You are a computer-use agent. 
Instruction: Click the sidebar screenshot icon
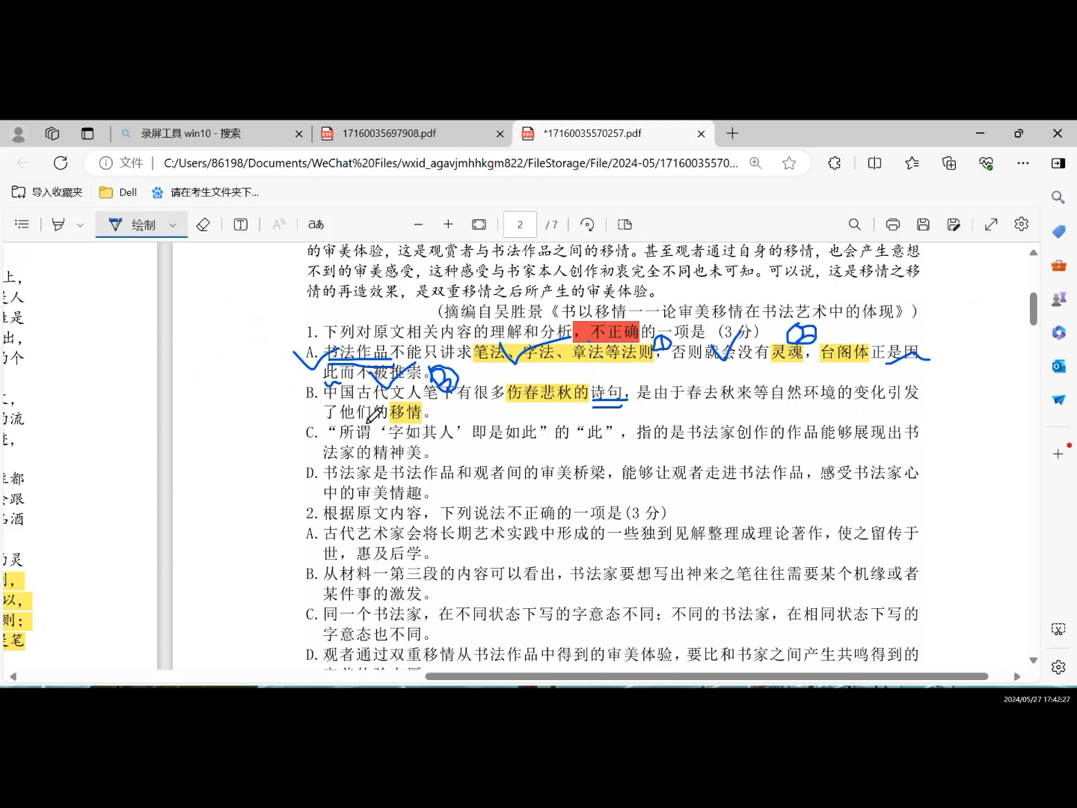tap(1058, 629)
